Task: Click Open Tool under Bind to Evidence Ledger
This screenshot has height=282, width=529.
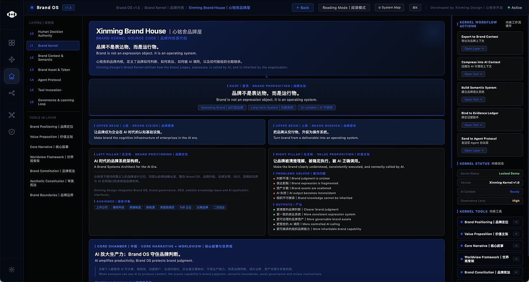Action: (x=473, y=125)
